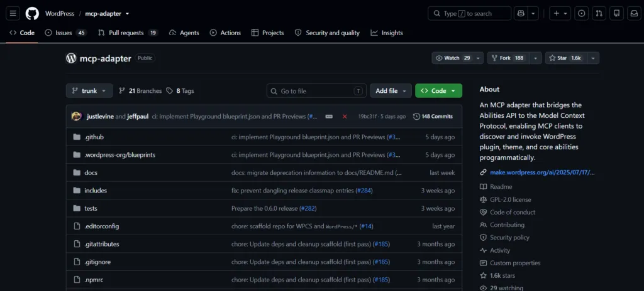Open the .wordpress-org/blueprints folder

120,155
